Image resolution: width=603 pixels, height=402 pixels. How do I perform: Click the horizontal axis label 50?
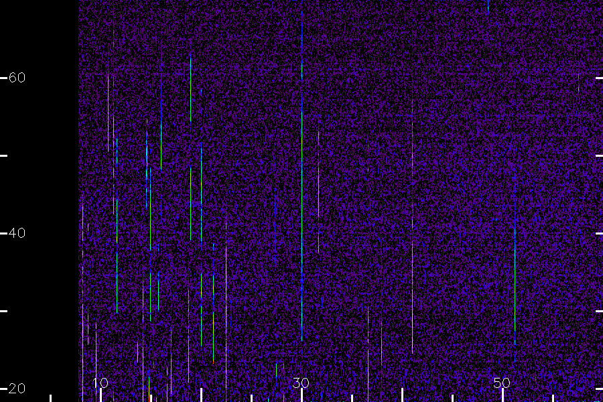[502, 383]
